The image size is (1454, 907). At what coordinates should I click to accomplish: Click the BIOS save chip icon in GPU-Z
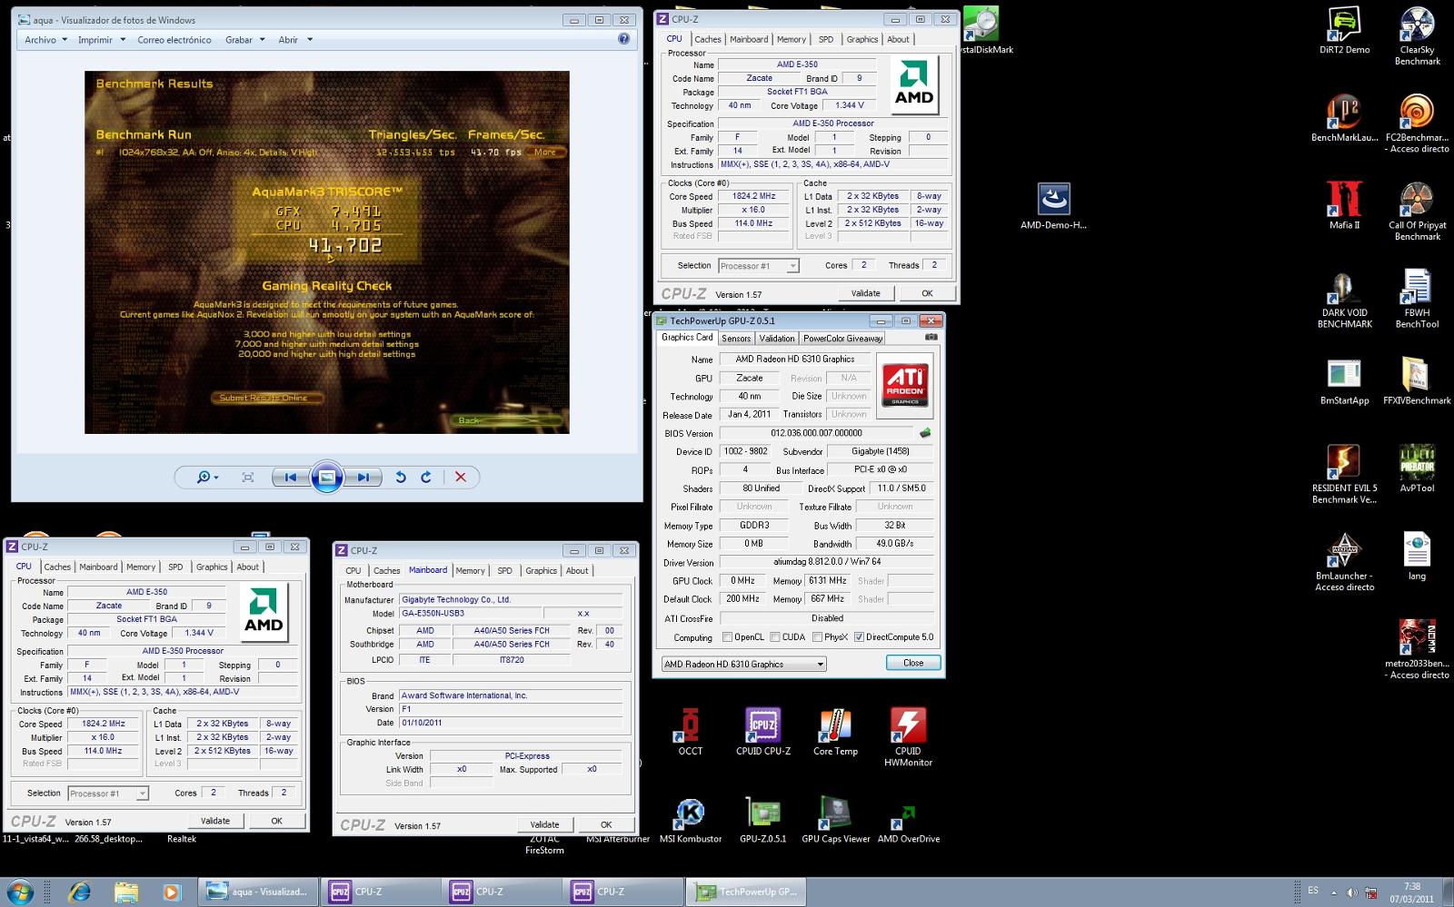click(x=925, y=433)
